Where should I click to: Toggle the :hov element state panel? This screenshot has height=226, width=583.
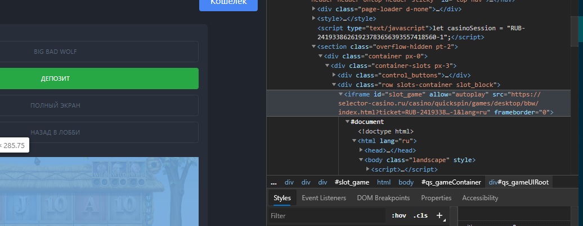tap(398, 215)
